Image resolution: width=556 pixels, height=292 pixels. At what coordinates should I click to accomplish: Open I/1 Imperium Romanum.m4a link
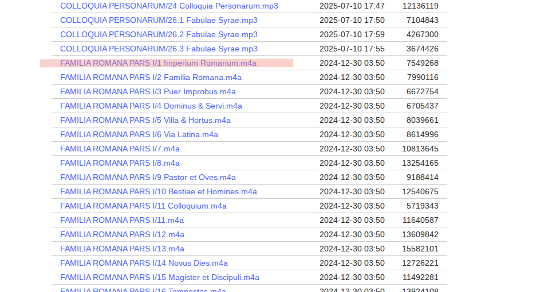tap(158, 63)
